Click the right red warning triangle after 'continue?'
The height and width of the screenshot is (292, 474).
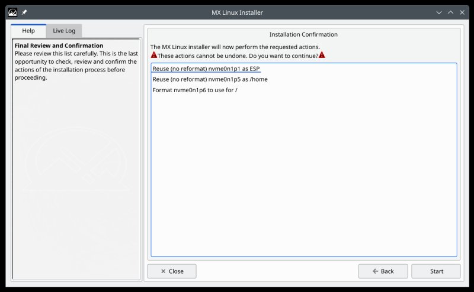(322, 55)
